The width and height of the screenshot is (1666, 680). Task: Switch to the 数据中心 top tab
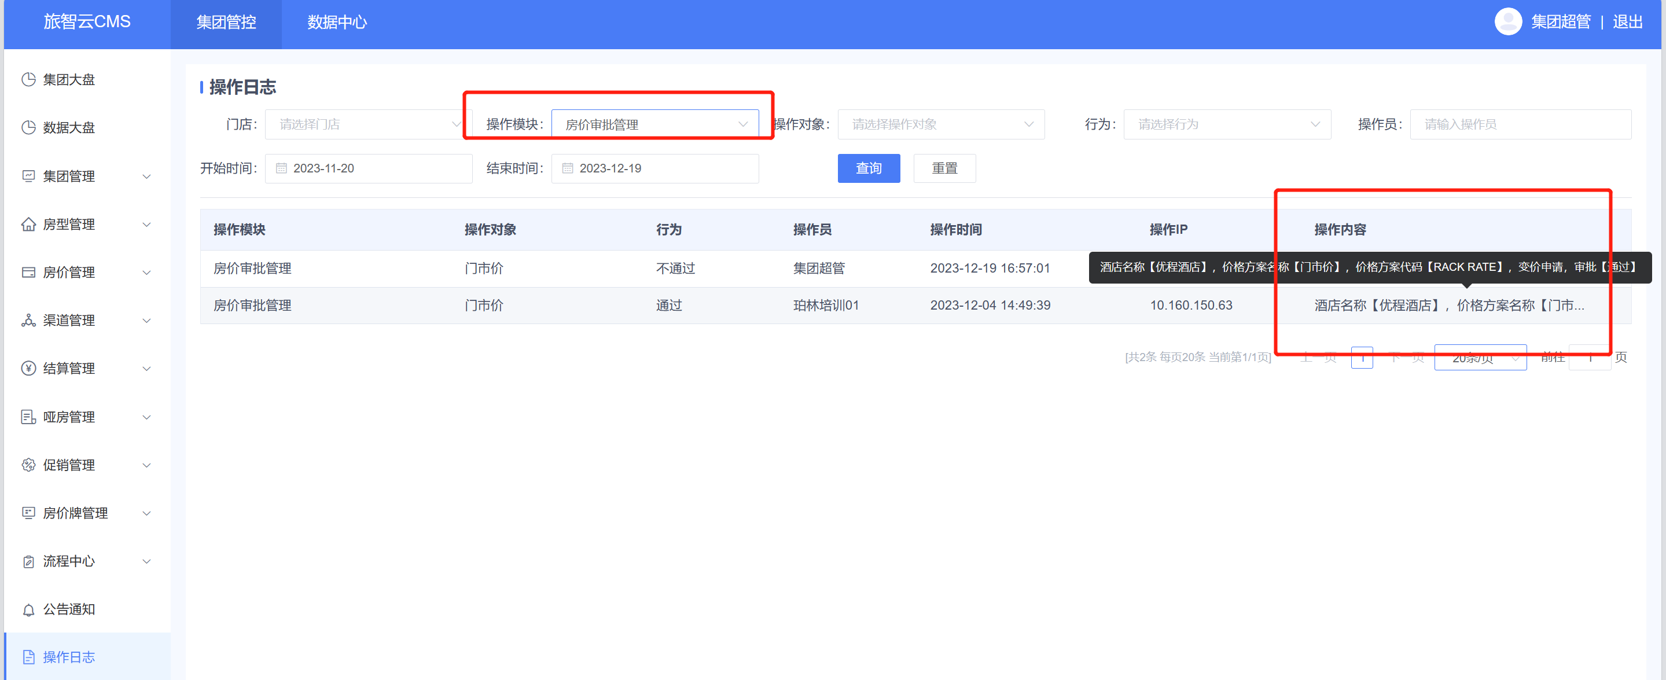pyautogui.click(x=337, y=23)
